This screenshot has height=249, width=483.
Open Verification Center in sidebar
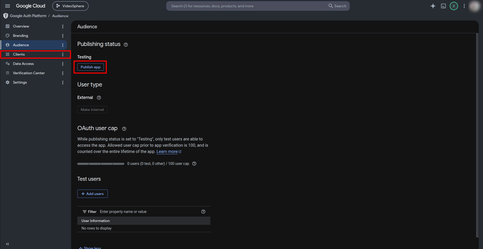pos(34,73)
